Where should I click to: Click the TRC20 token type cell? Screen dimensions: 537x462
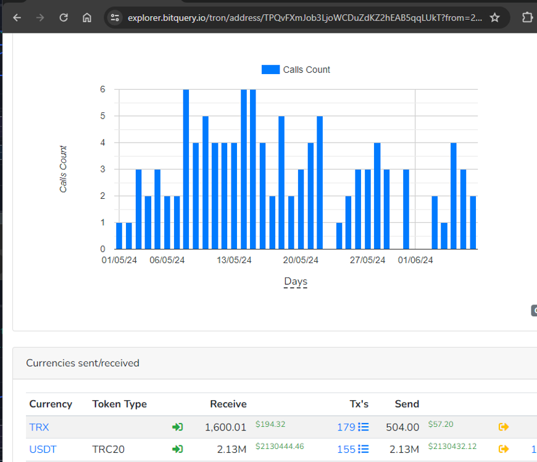(108, 449)
